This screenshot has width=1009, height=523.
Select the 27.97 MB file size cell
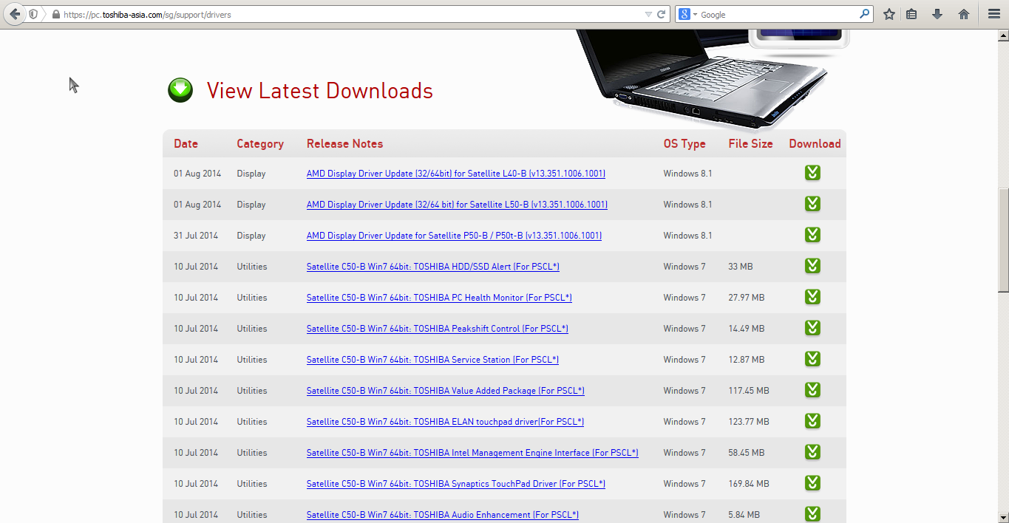747,298
